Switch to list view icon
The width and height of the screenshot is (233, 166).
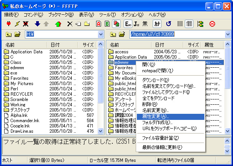180,24
